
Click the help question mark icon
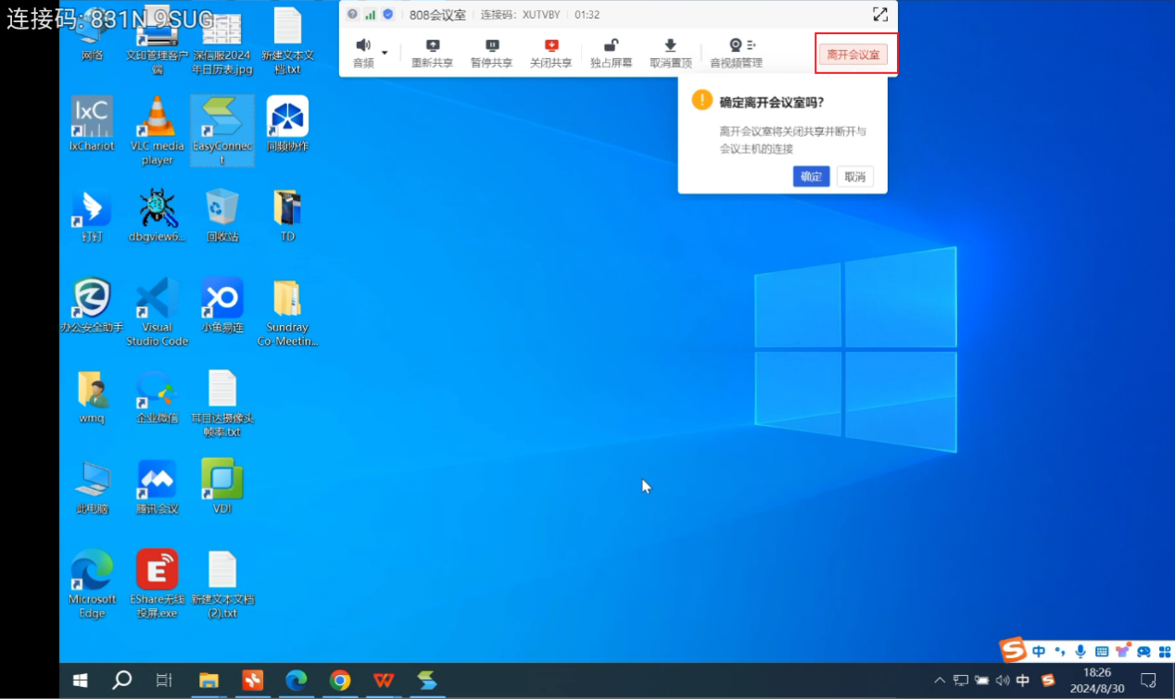click(352, 14)
